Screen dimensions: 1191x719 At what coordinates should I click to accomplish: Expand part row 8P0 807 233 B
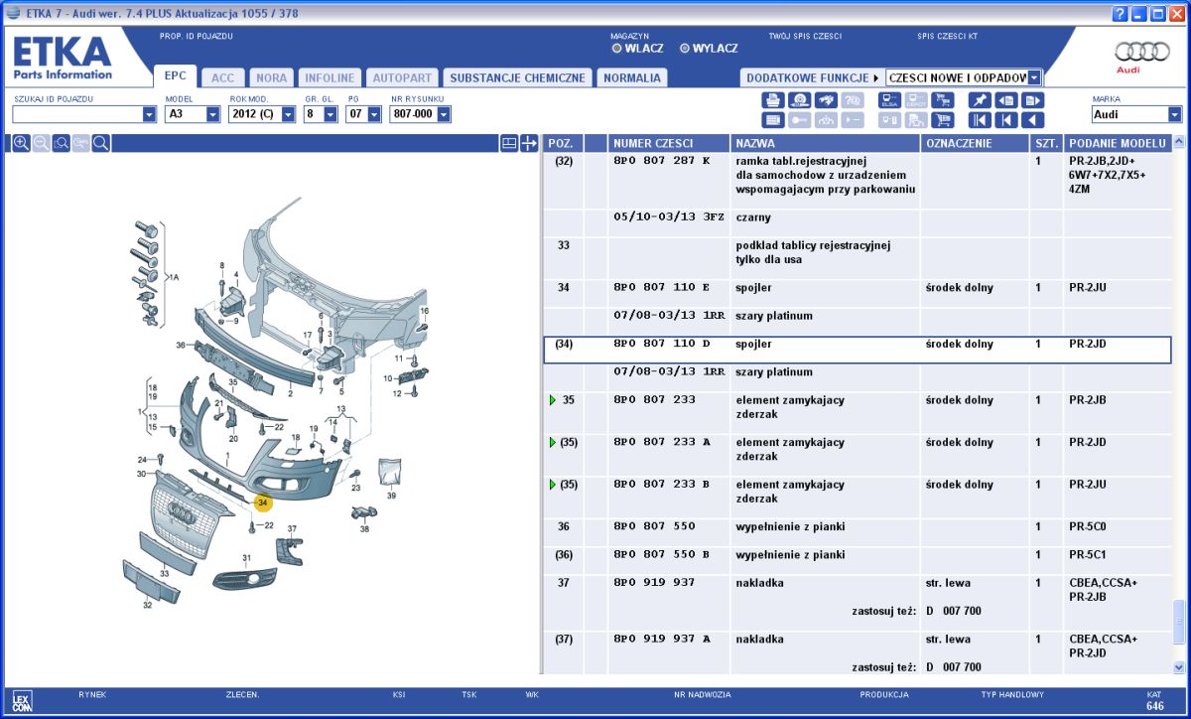[553, 485]
